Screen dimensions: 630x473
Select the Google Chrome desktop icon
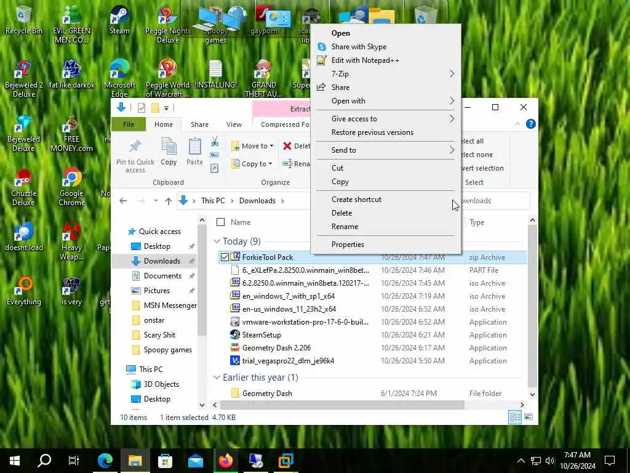point(71,187)
